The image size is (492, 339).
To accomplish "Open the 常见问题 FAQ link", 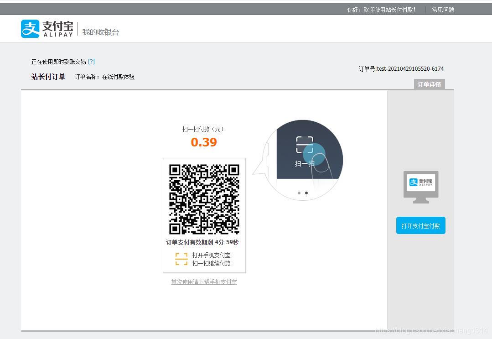I will click(x=443, y=10).
